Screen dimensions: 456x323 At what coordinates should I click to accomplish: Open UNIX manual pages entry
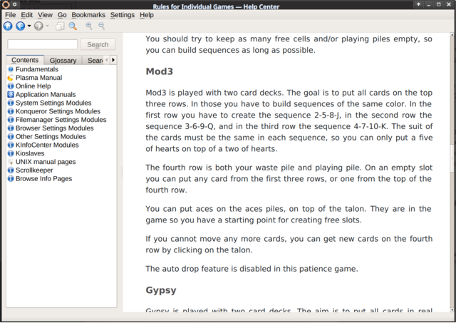[x=46, y=162]
